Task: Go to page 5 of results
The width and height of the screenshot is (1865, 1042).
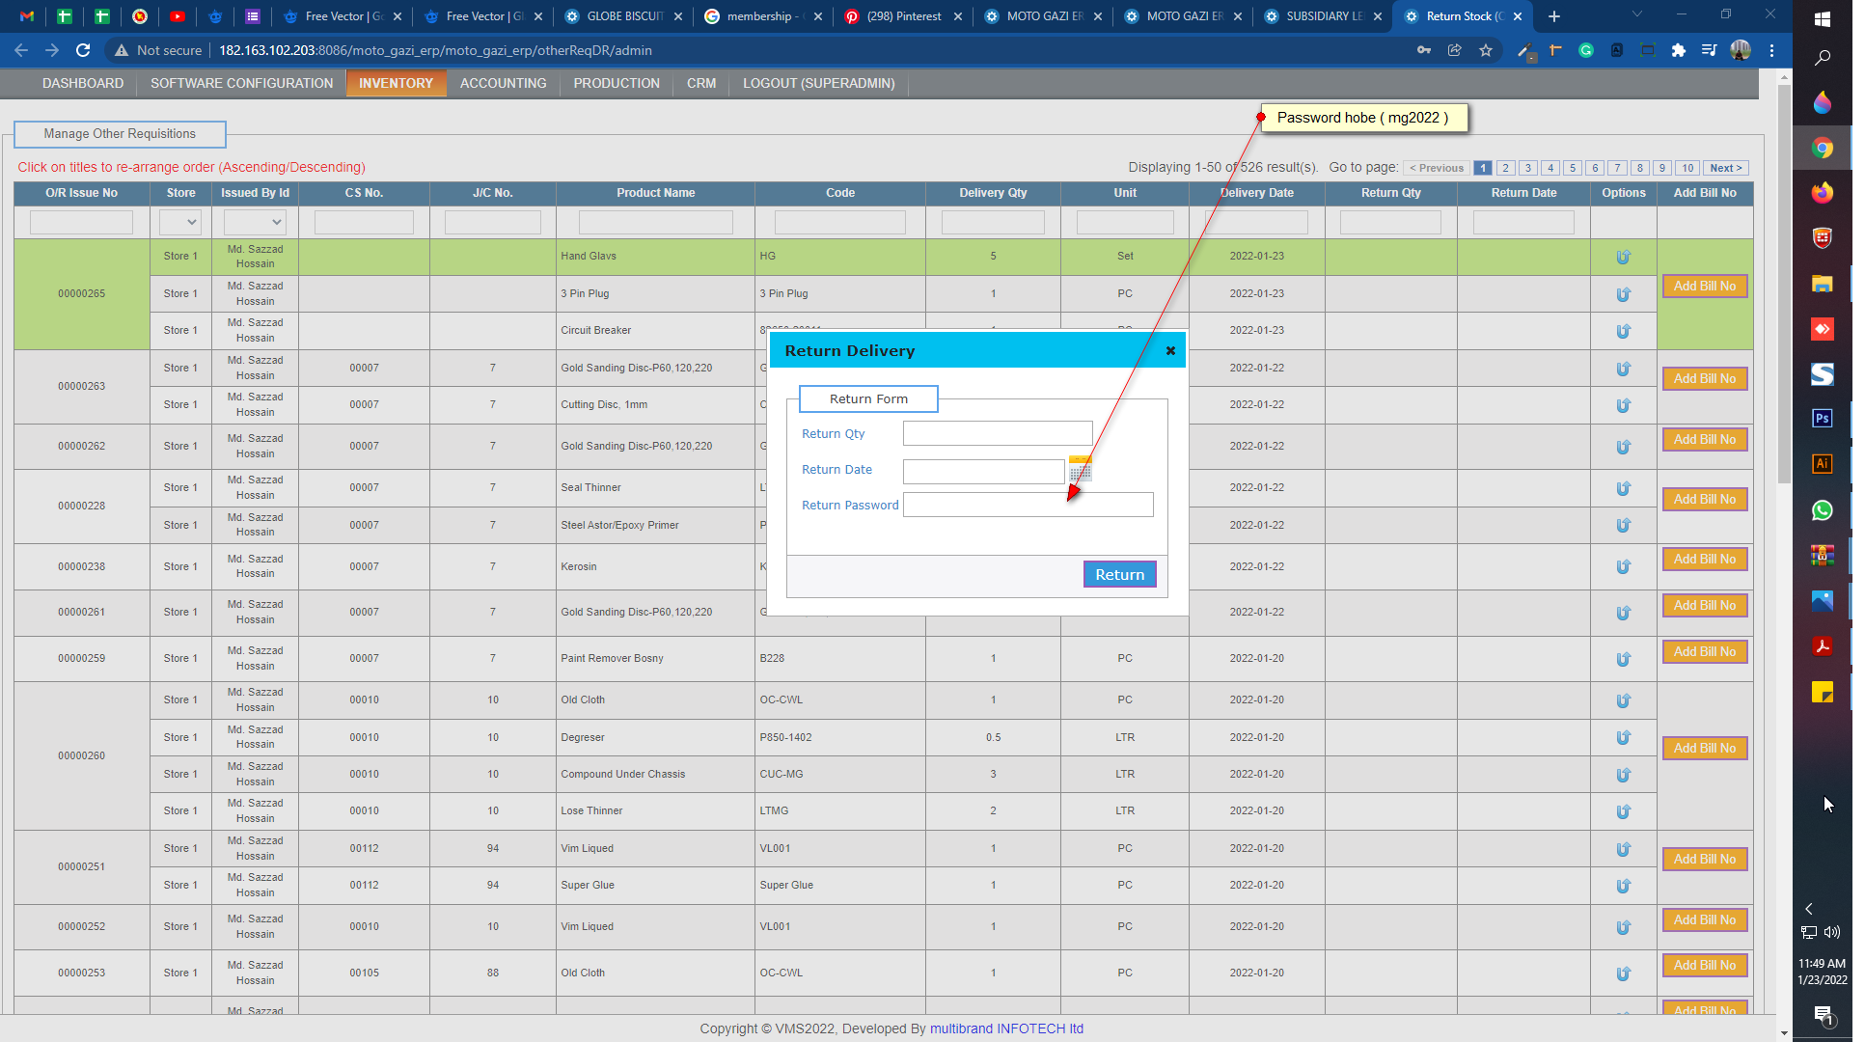Action: click(x=1573, y=168)
